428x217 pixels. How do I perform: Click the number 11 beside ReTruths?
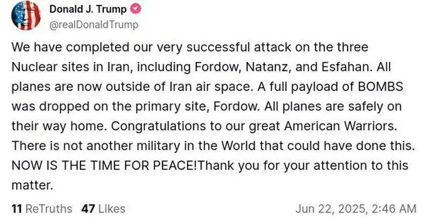[17, 209]
